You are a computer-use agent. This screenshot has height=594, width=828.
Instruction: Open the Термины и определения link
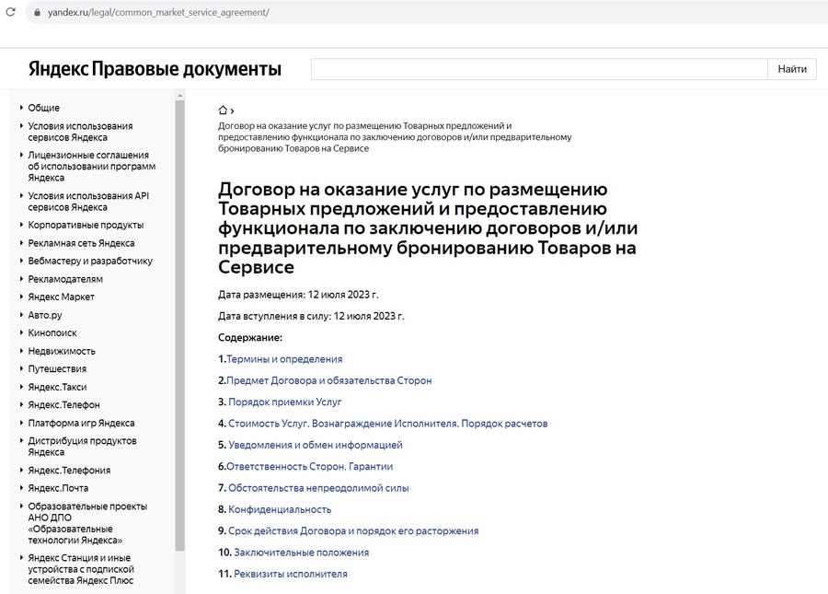pyautogui.click(x=284, y=359)
